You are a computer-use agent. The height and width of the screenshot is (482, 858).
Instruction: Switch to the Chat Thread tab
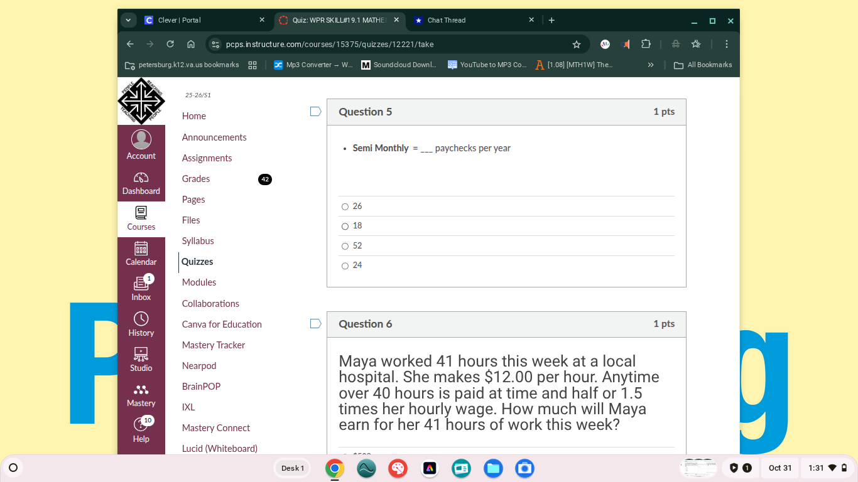pyautogui.click(x=474, y=20)
